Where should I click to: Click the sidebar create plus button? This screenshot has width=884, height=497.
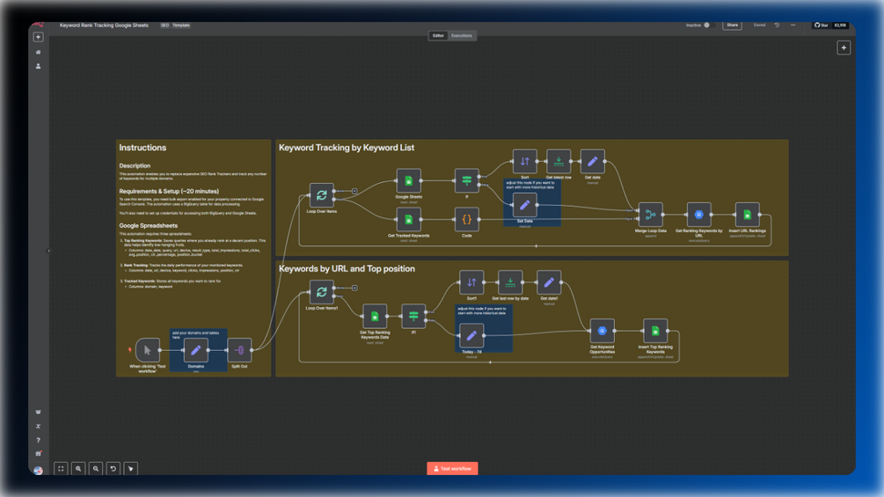[39, 37]
